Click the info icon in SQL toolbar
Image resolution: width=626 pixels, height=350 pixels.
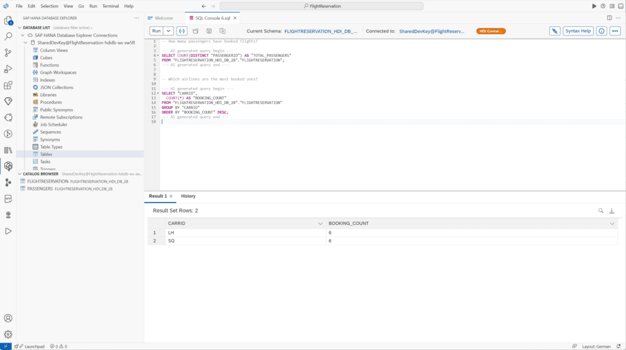click(602, 31)
